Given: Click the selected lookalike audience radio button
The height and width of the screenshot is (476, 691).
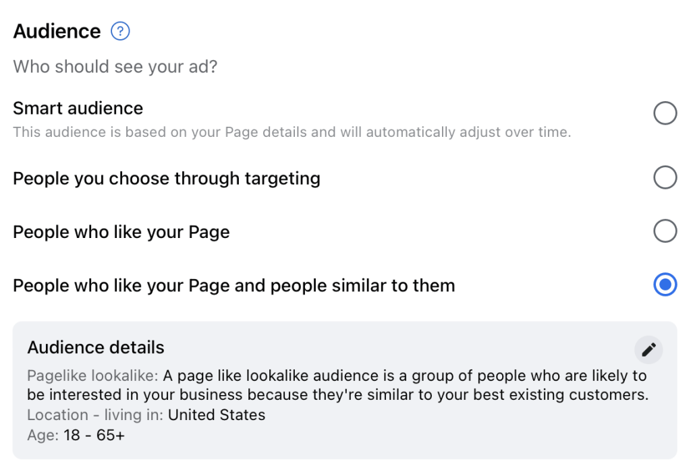Looking at the screenshot, I should point(665,285).
